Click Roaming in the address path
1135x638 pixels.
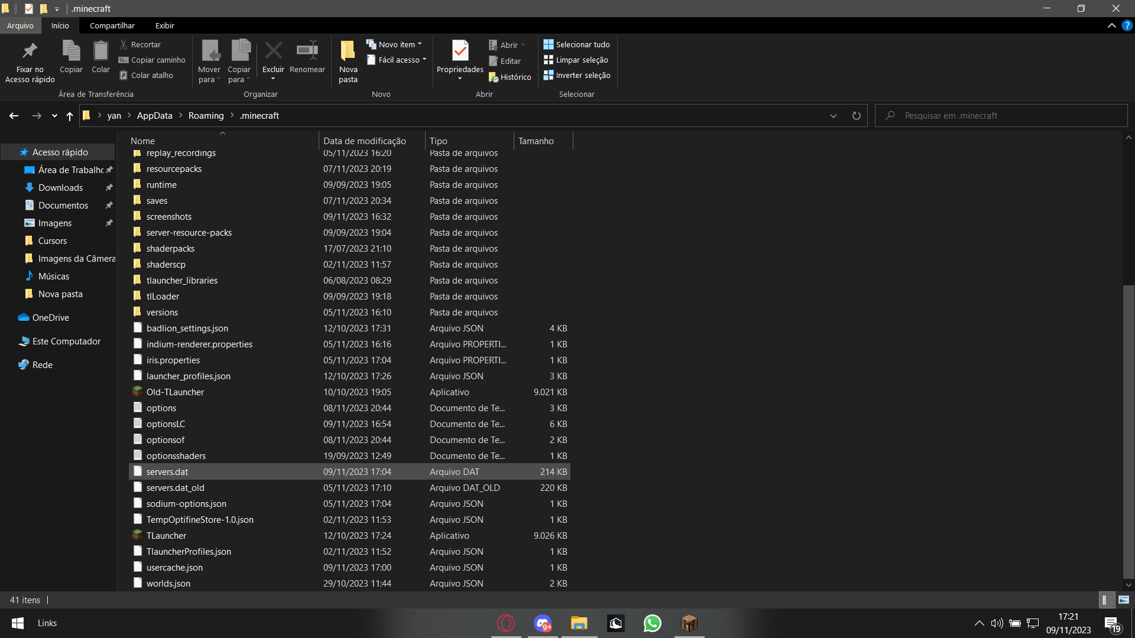[206, 116]
